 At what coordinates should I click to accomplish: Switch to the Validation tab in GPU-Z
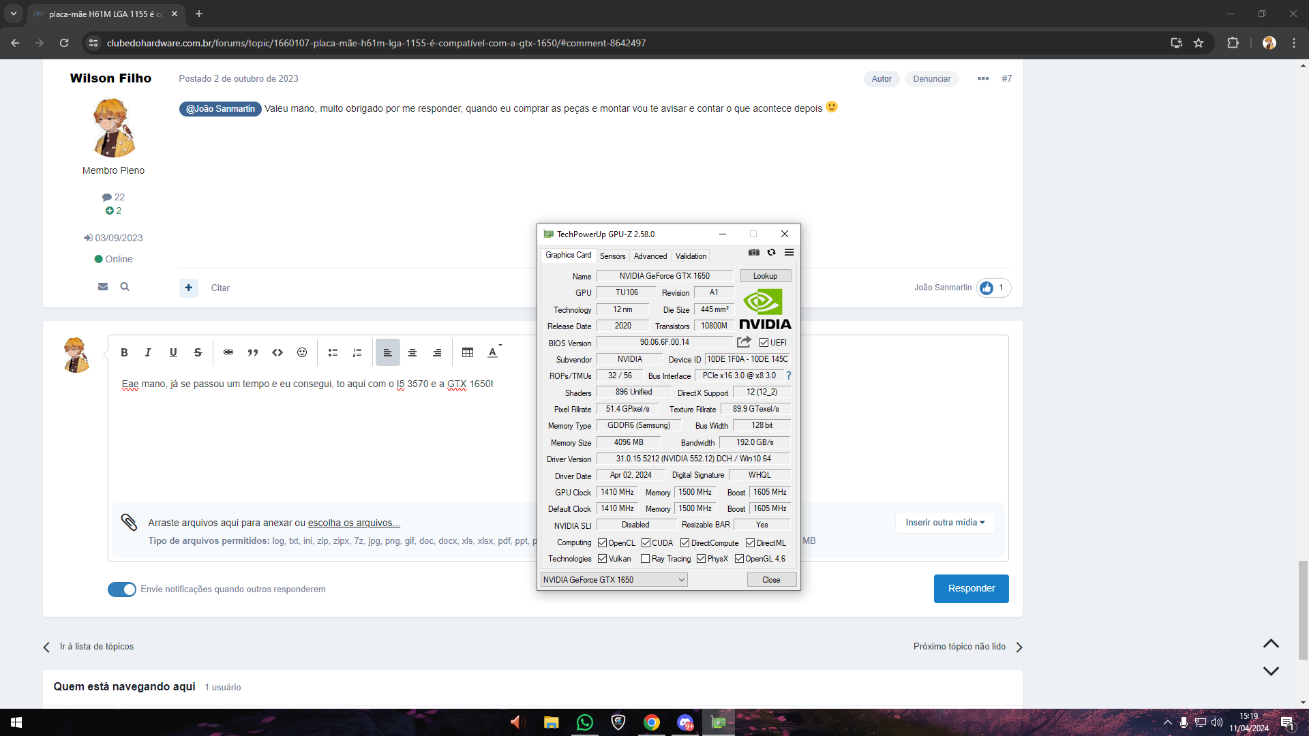coord(691,256)
